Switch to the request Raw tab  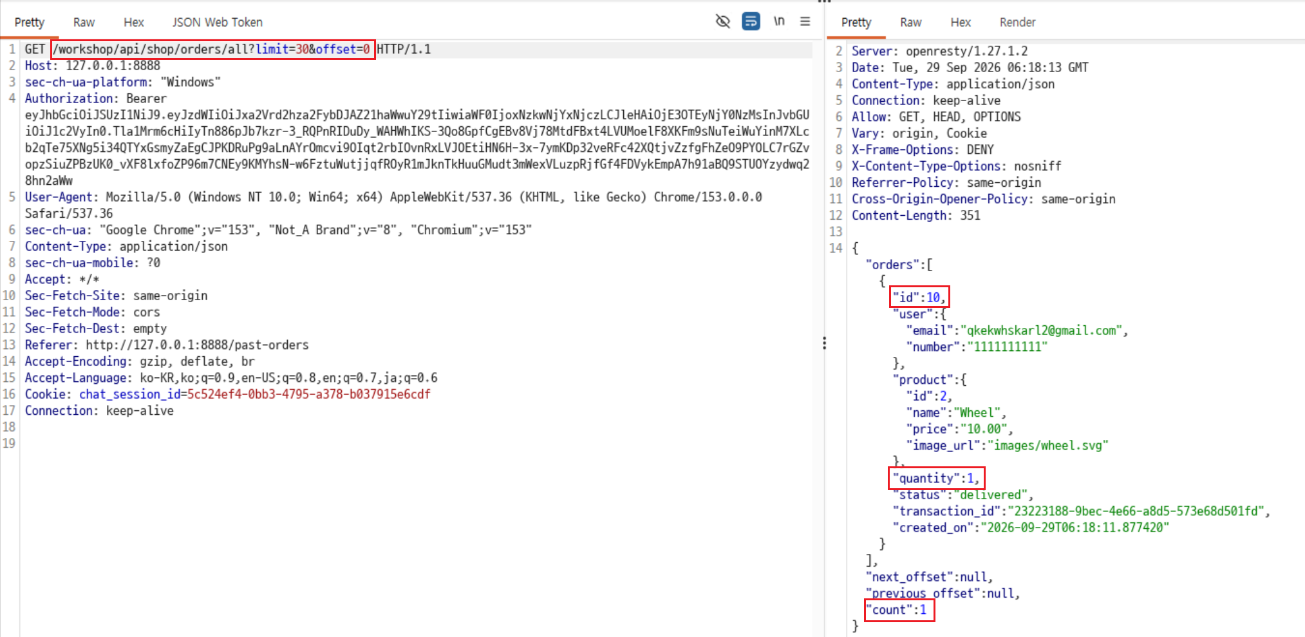point(84,22)
